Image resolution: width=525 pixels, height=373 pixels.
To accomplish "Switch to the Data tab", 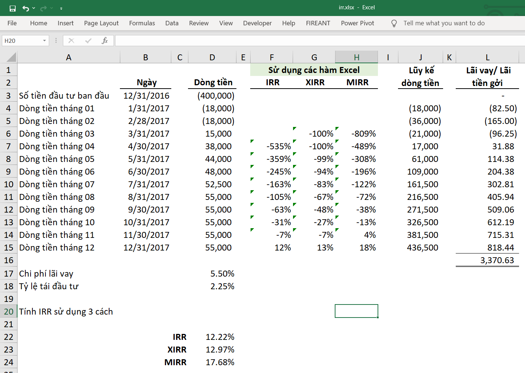I will click(172, 23).
